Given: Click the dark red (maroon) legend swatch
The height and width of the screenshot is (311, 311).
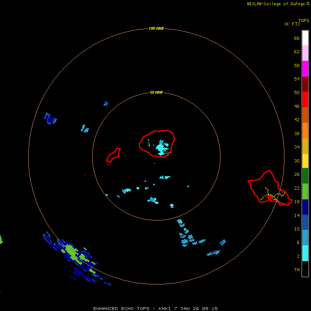Looking at the screenshot, I should point(305,84).
